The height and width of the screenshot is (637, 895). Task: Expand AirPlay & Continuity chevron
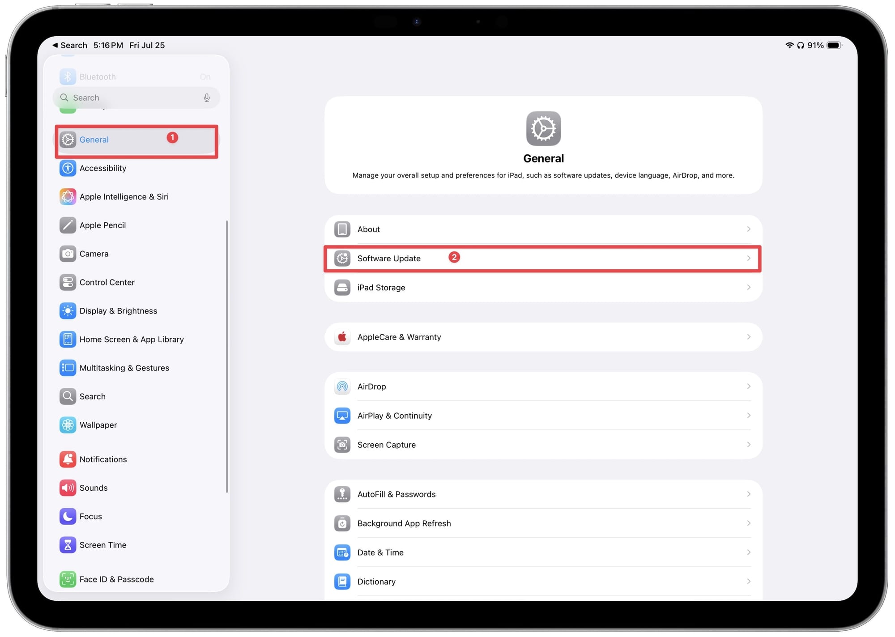(749, 416)
